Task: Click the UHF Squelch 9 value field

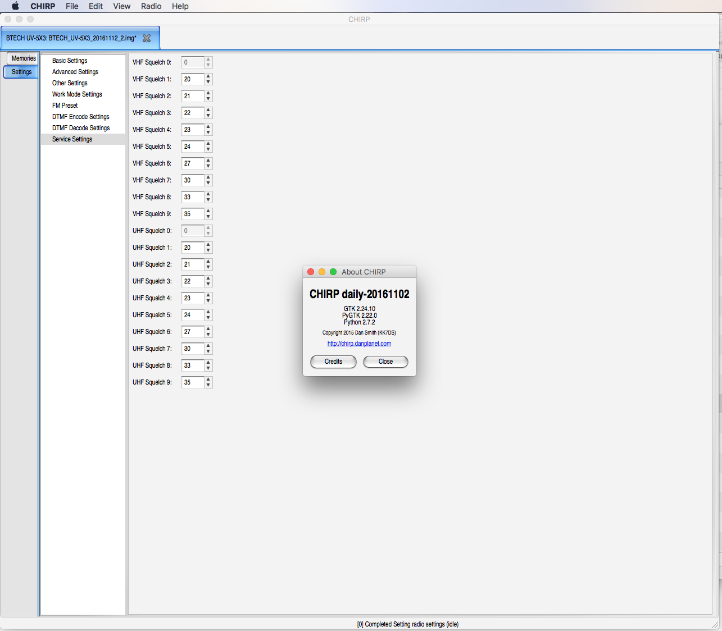Action: 193,382
